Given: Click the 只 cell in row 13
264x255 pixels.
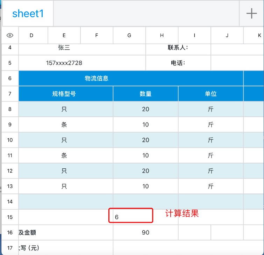Looking at the screenshot, I should coord(66,186).
